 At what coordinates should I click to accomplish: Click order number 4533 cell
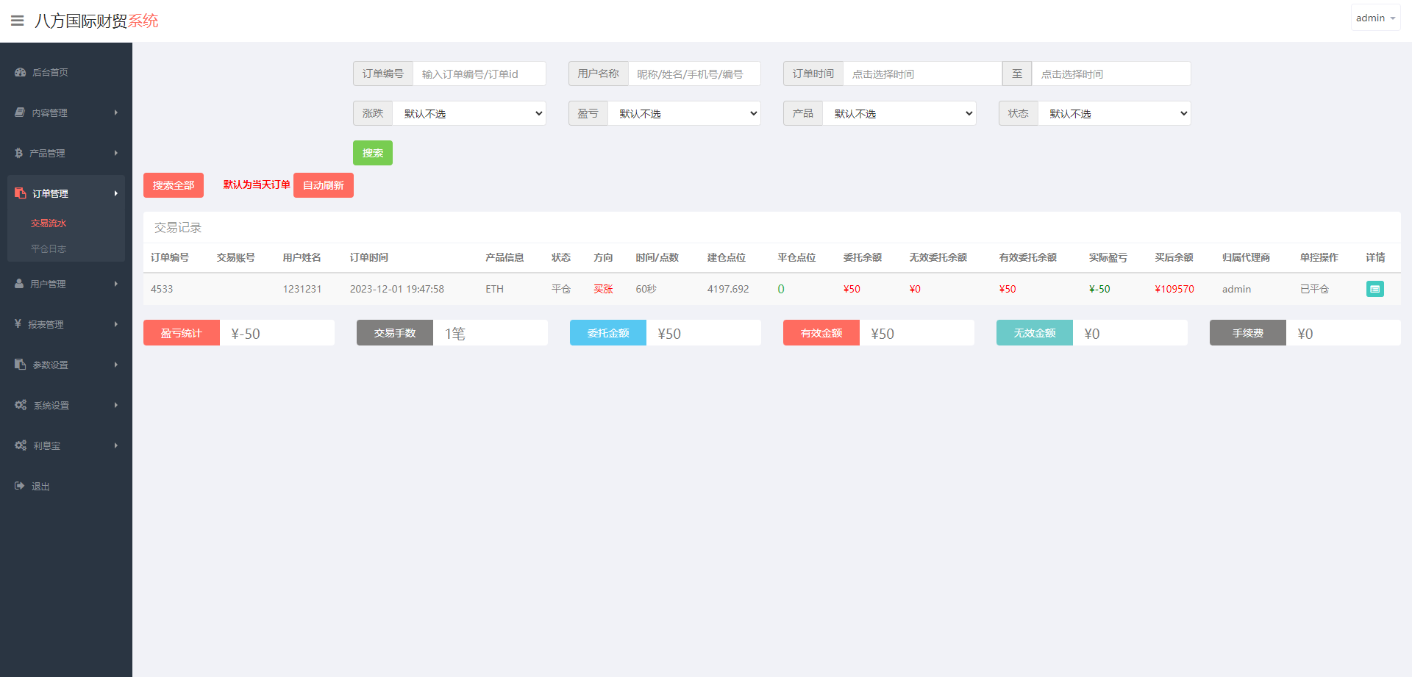coord(162,289)
